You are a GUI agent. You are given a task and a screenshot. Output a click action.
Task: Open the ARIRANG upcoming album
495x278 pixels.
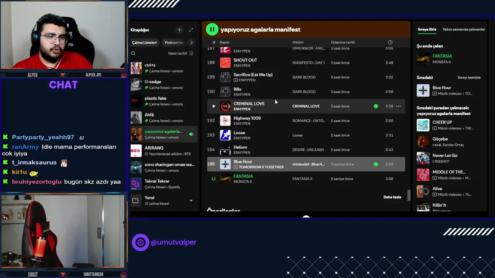[x=164, y=151]
